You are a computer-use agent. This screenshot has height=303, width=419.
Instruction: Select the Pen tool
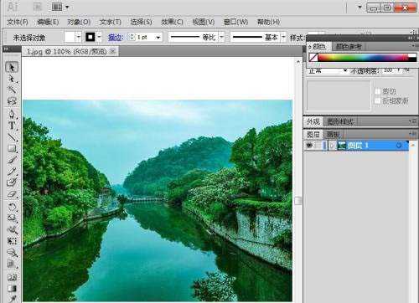(x=12, y=114)
